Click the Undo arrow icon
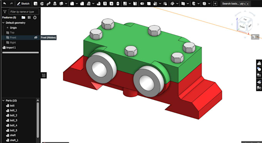Screen dimensions: 262x143 click(5, 3)
